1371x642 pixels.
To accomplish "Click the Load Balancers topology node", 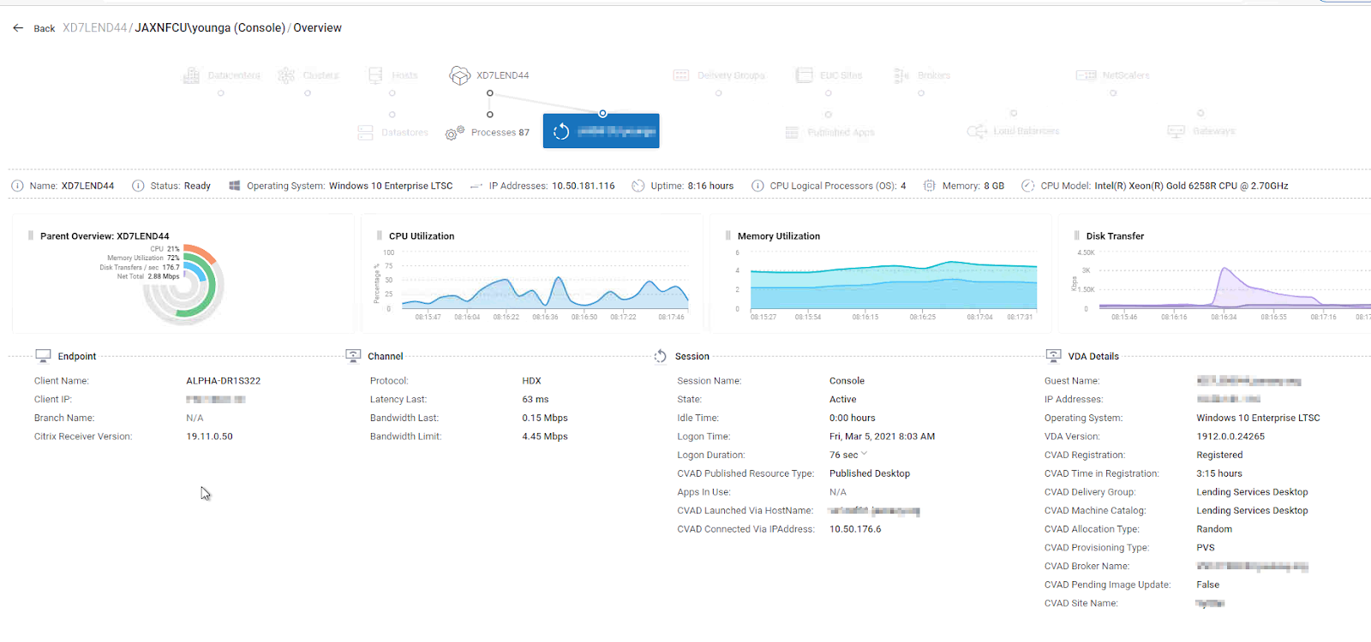I will coord(1014,131).
